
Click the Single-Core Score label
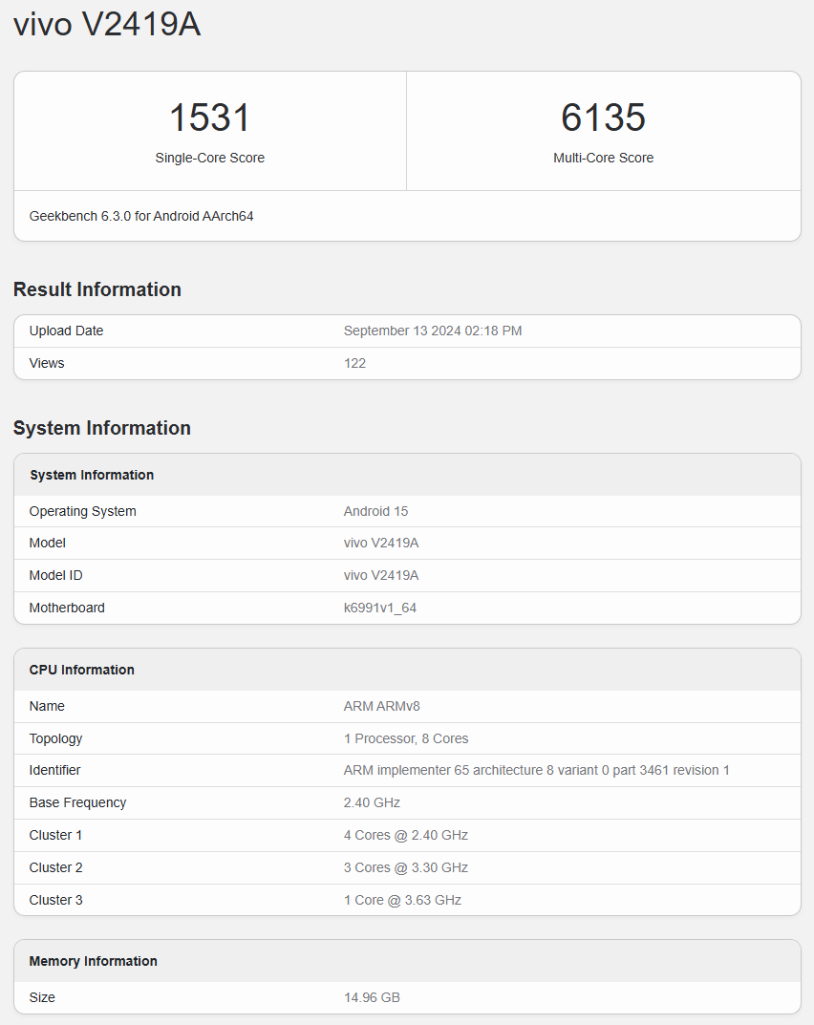click(x=209, y=158)
